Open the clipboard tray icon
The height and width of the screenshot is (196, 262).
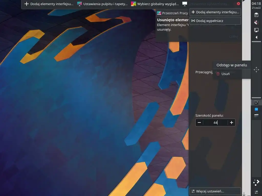click(256, 15)
